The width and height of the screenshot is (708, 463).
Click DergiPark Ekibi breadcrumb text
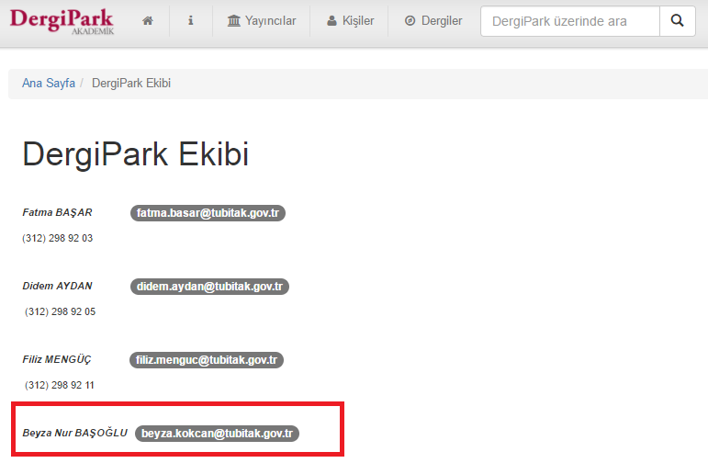[131, 84]
